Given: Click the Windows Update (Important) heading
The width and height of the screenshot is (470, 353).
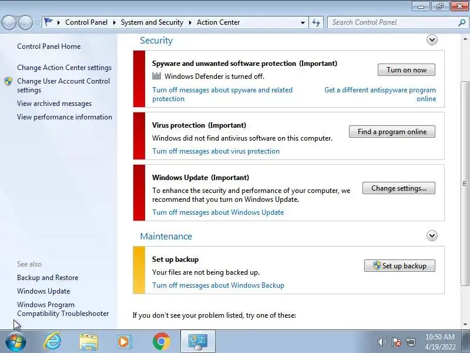Looking at the screenshot, I should (200, 178).
